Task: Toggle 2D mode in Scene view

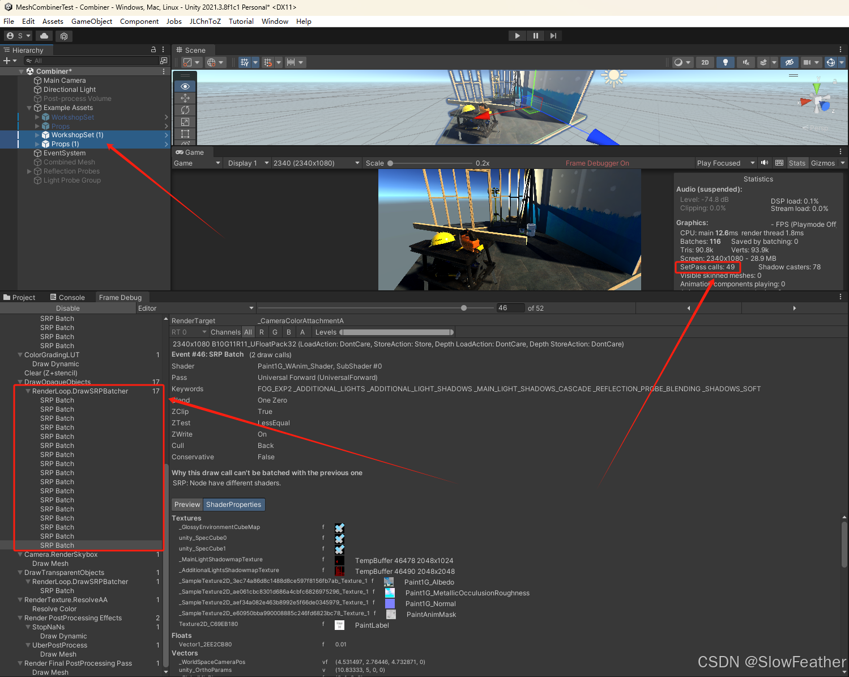Action: [705, 62]
